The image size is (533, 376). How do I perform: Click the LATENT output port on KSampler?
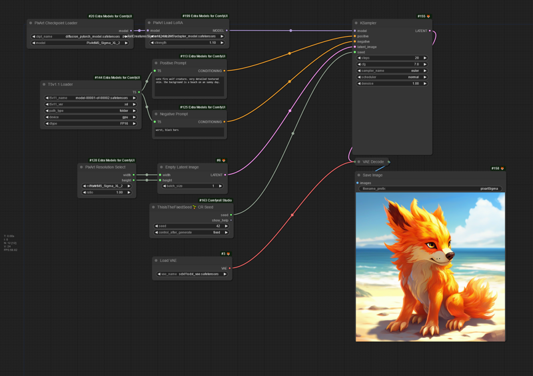click(x=430, y=31)
